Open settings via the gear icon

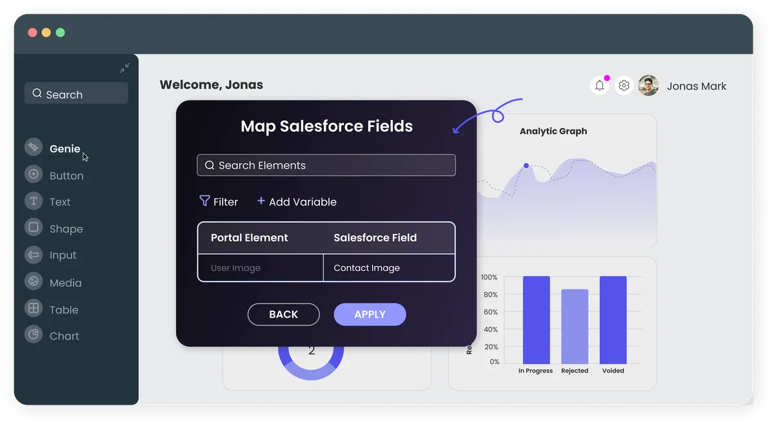(624, 85)
